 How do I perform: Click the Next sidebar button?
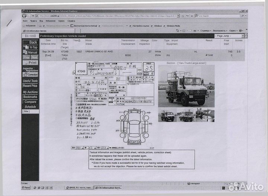click(34, 57)
